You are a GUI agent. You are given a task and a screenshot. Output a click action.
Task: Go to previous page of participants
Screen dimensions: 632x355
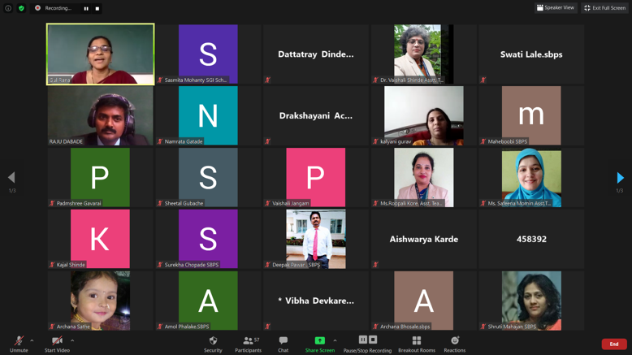[x=11, y=178]
